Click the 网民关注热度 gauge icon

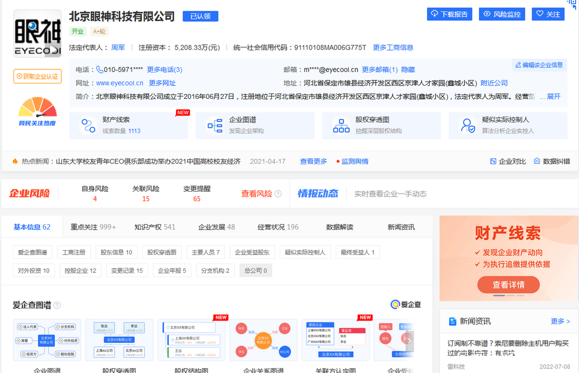pos(37,111)
